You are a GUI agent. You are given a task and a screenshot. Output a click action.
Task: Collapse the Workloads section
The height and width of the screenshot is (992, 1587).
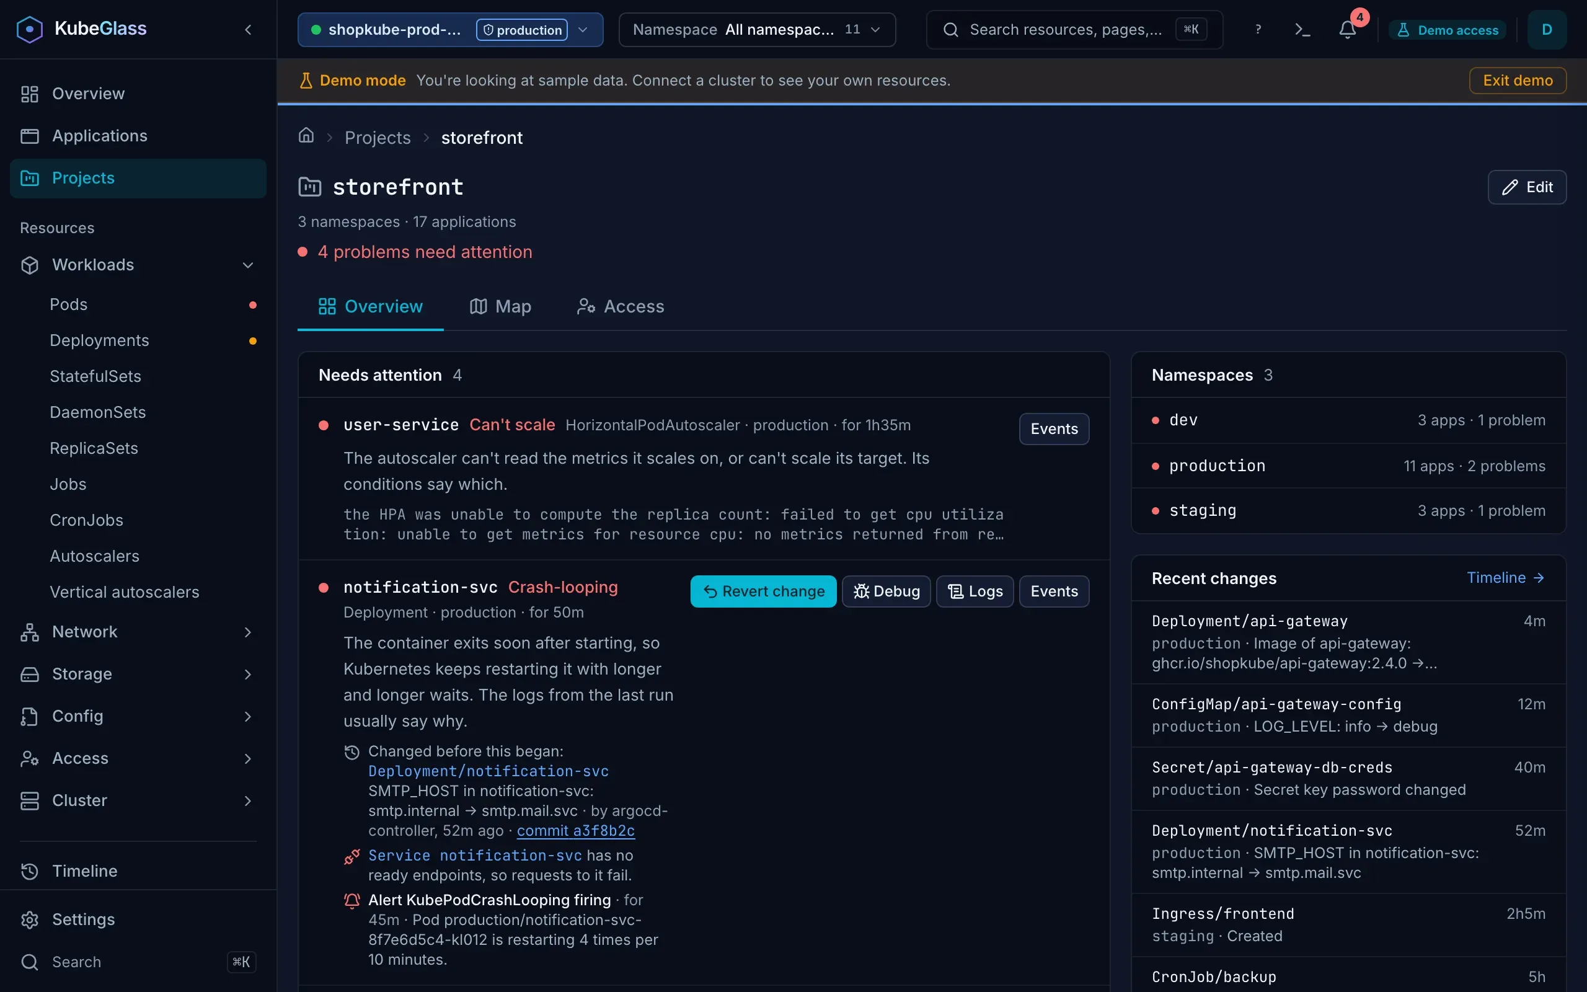(138, 265)
